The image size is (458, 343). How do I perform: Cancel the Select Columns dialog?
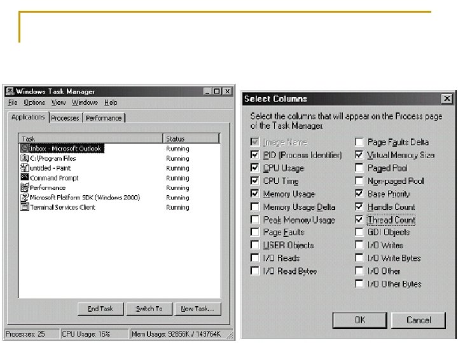[x=419, y=320]
